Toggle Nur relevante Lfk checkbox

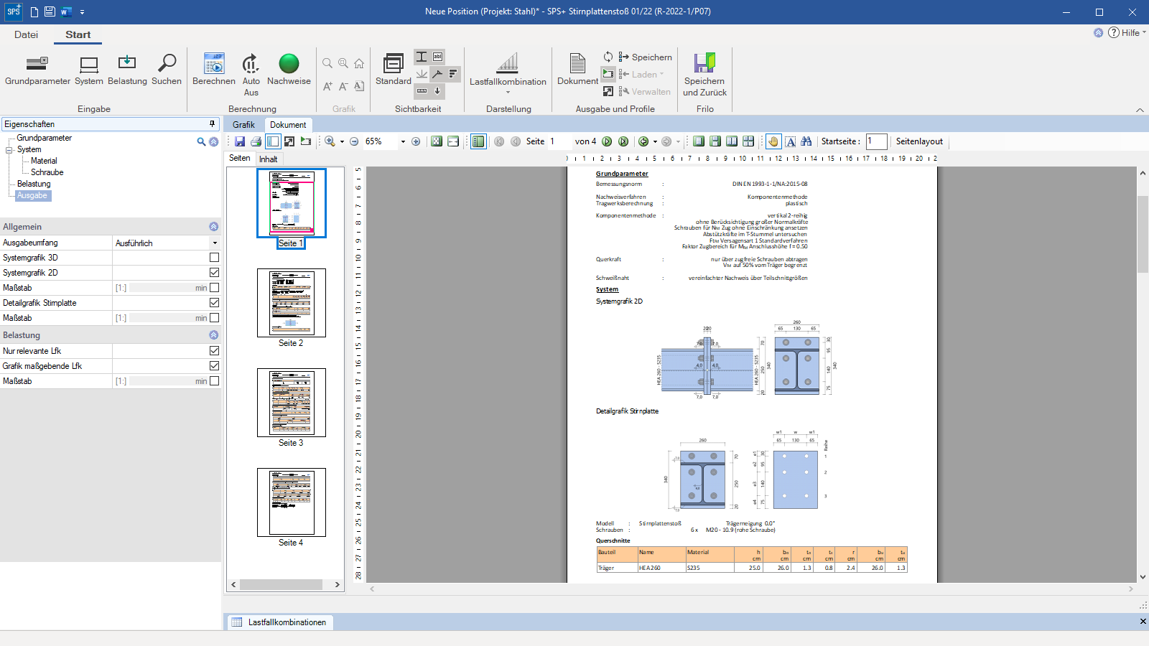pyautogui.click(x=214, y=351)
